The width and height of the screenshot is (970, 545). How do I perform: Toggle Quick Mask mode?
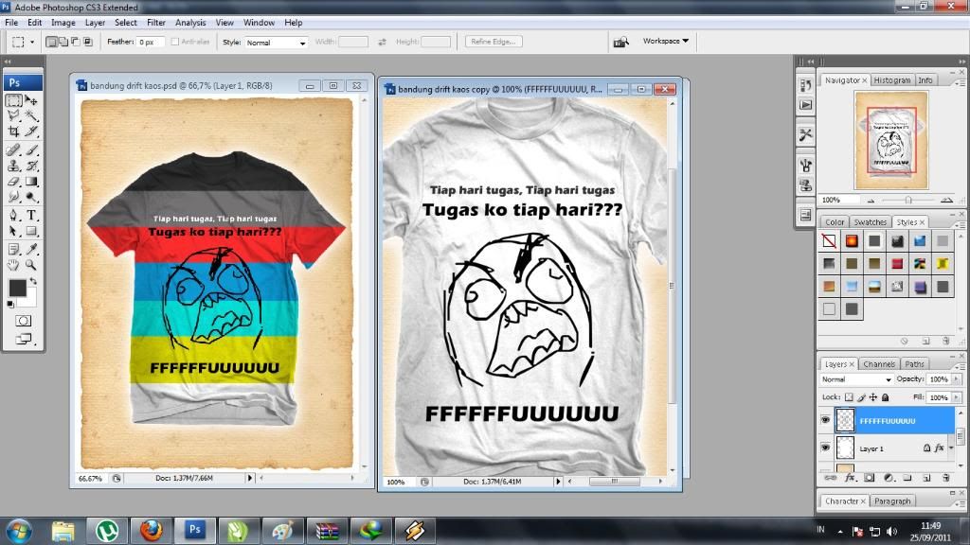[x=24, y=321]
